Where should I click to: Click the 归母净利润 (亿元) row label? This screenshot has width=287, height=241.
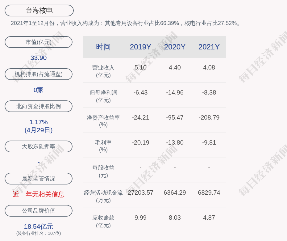pyautogui.click(x=103, y=96)
